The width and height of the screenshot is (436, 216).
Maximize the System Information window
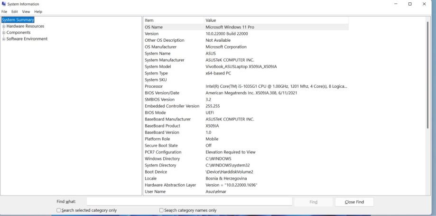[410, 4]
